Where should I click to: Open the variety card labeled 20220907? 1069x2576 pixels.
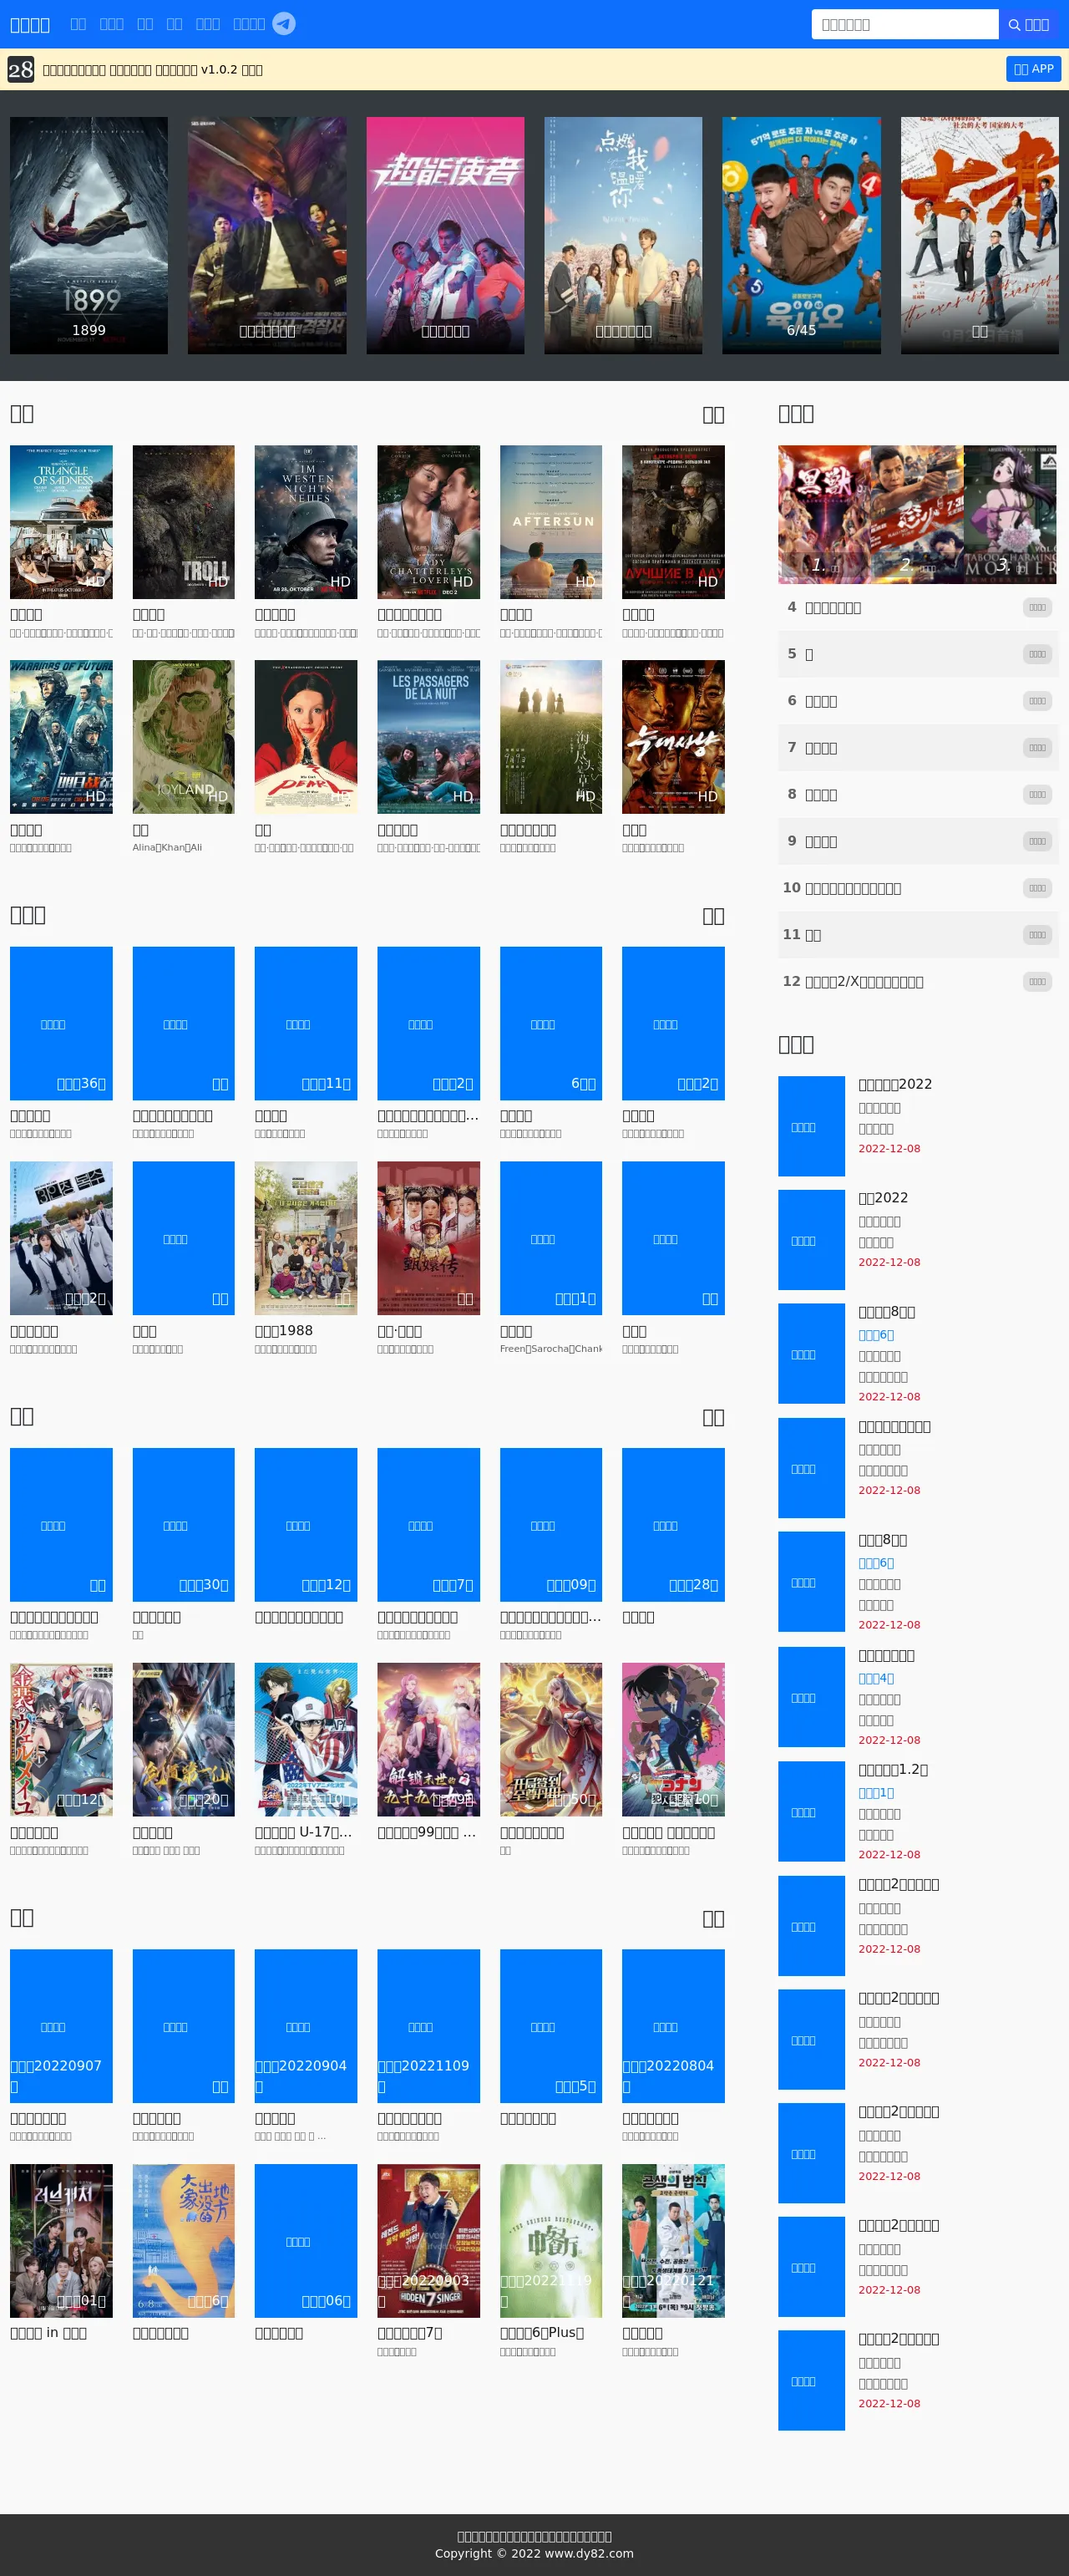tap(61, 2026)
